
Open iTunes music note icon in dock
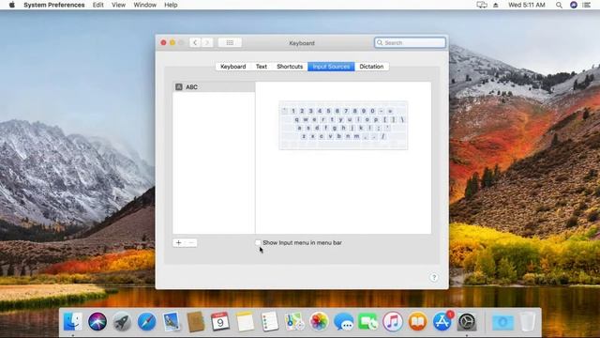(393, 321)
